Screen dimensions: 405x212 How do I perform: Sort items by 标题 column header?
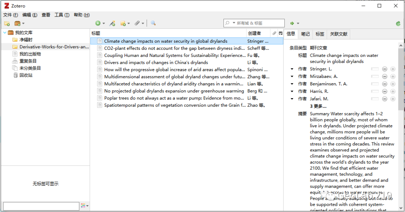[x=168, y=33]
